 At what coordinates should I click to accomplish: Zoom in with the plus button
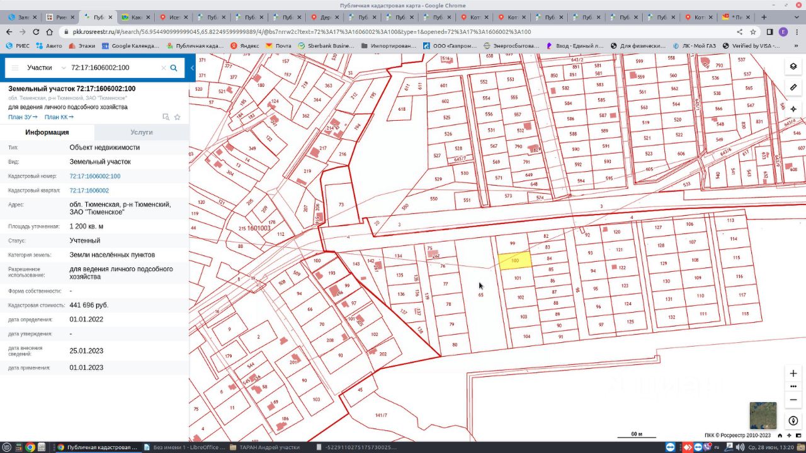[x=793, y=373]
